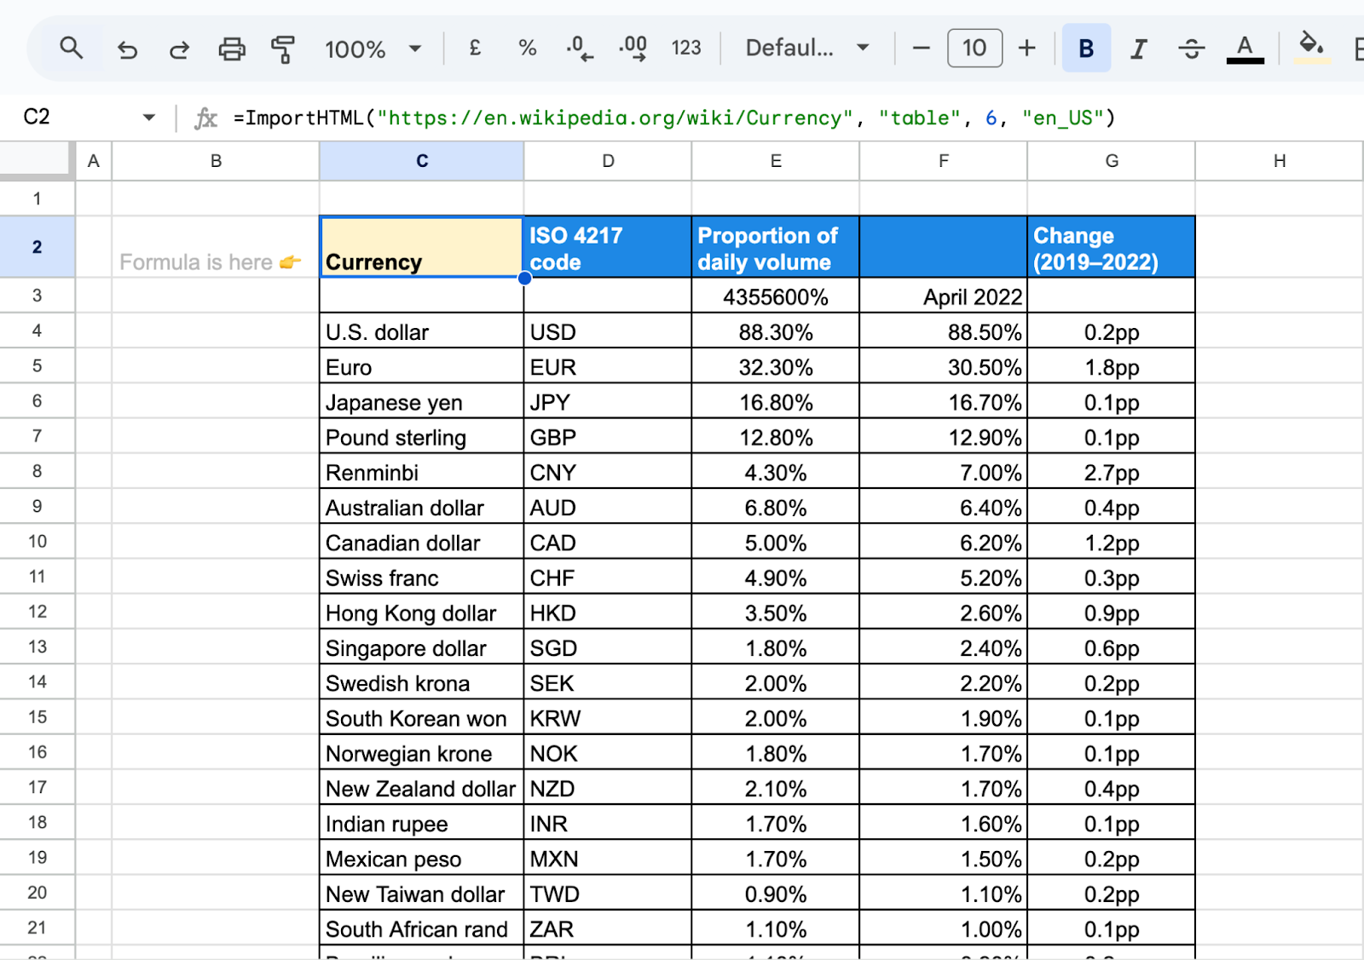Select the EUR code cell
This screenshot has width=1364, height=960.
tap(608, 366)
